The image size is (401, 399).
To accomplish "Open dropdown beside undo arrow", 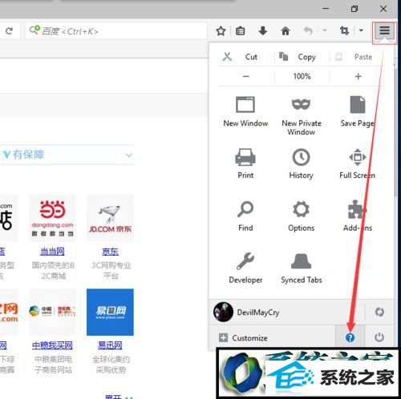I will coord(325,30).
